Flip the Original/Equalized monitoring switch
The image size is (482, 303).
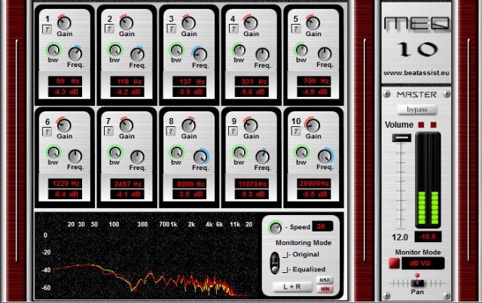tap(274, 263)
